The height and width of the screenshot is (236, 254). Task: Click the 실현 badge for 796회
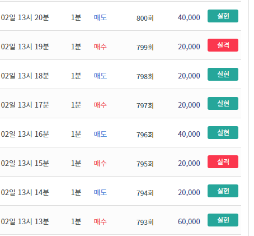tap(223, 133)
